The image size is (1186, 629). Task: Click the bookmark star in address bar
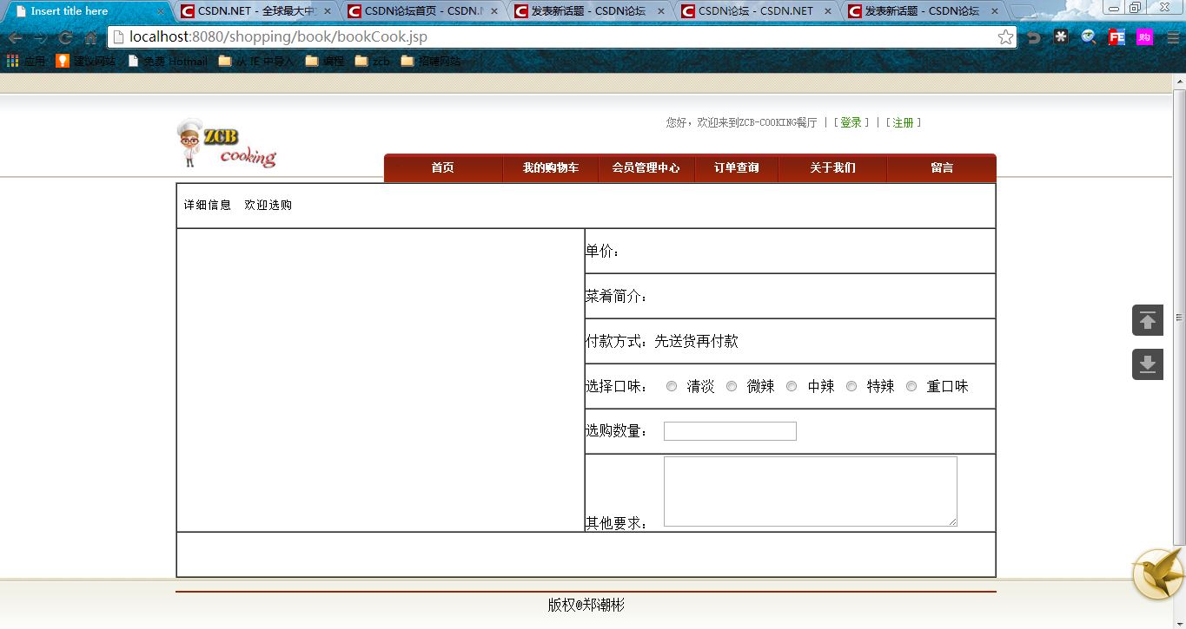click(x=1005, y=37)
